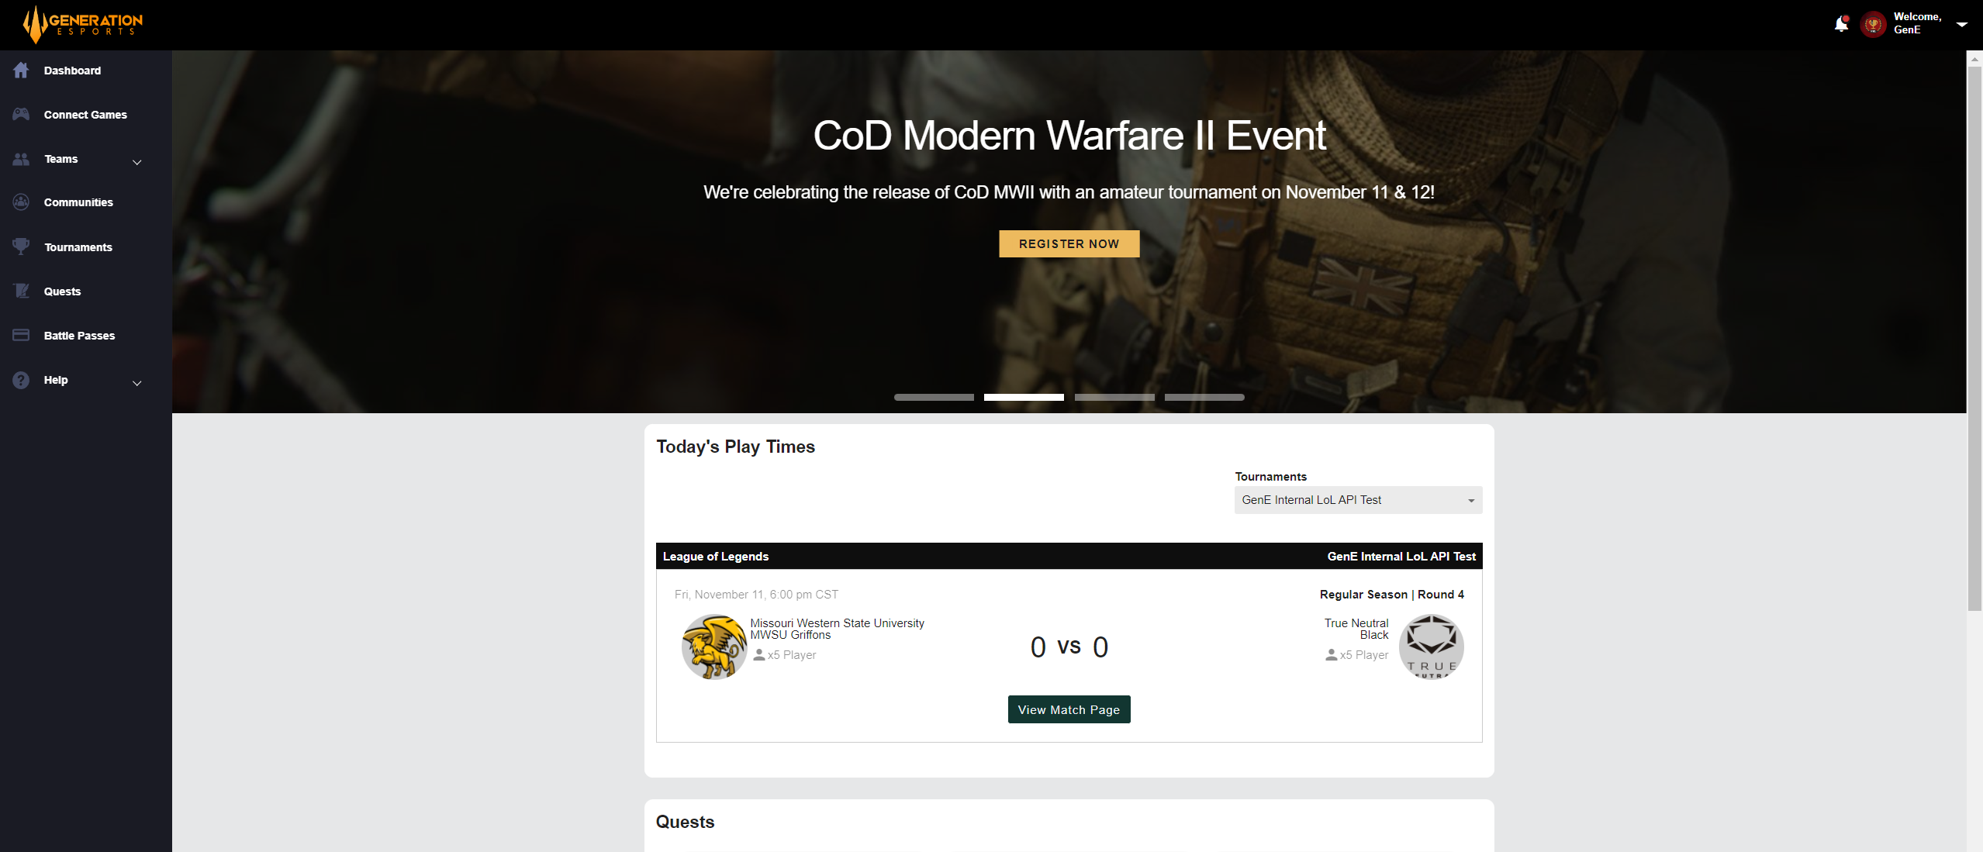The image size is (1983, 852).
Task: Click the Battle Passes card icon
Action: 21,336
